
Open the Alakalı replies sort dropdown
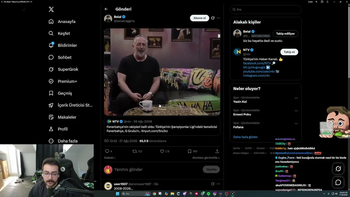tap(110, 158)
